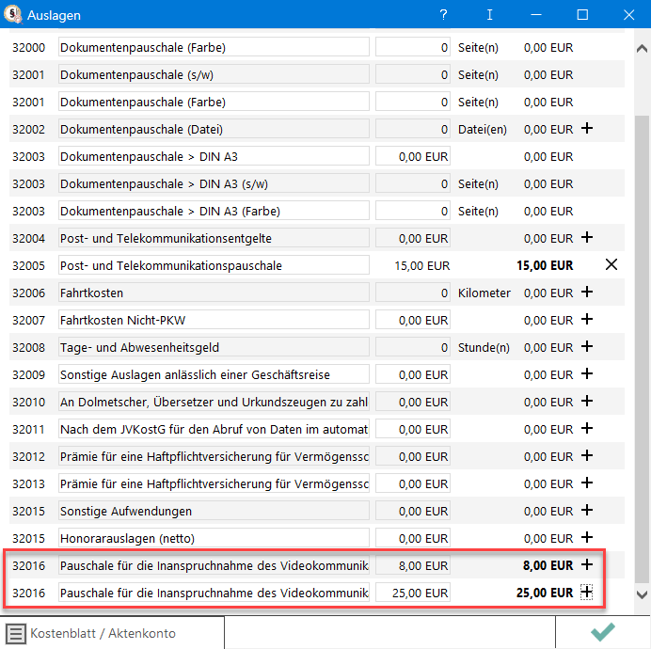Click the plus icon for Dokumentenpauschale (Datei)
Viewport: 651px width, 649px height.
pyautogui.click(x=587, y=128)
